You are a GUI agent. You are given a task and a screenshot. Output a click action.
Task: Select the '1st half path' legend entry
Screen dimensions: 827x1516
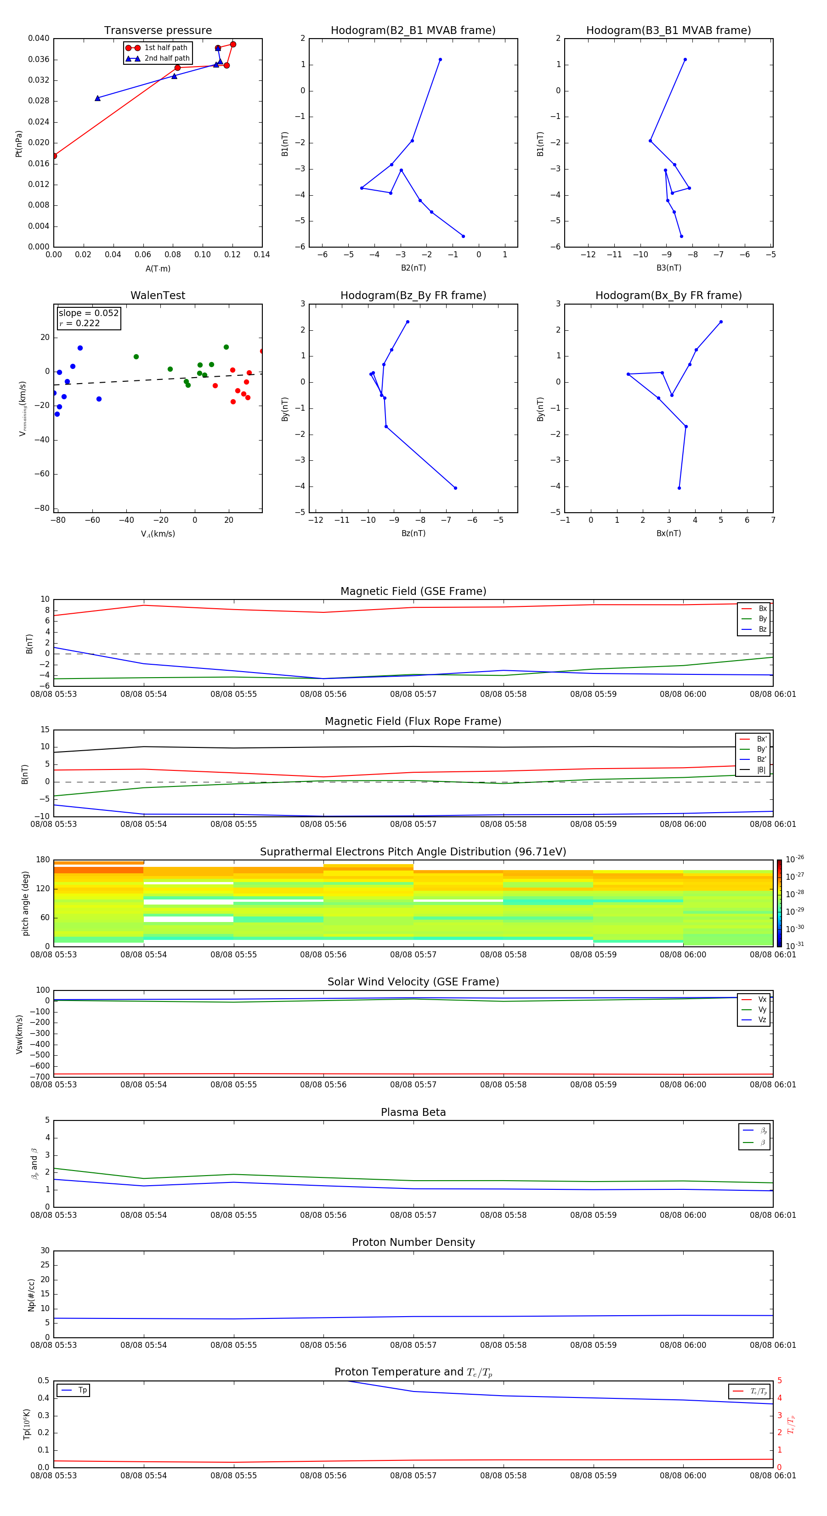pyautogui.click(x=157, y=48)
